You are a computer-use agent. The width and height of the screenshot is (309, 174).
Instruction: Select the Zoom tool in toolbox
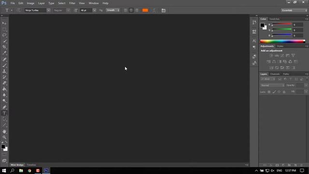[4, 137]
